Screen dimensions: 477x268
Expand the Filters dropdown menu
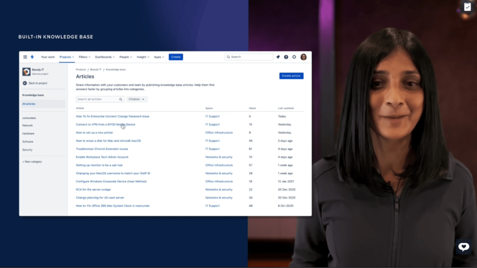[x=84, y=57]
